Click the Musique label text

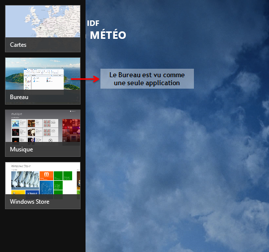21,149
